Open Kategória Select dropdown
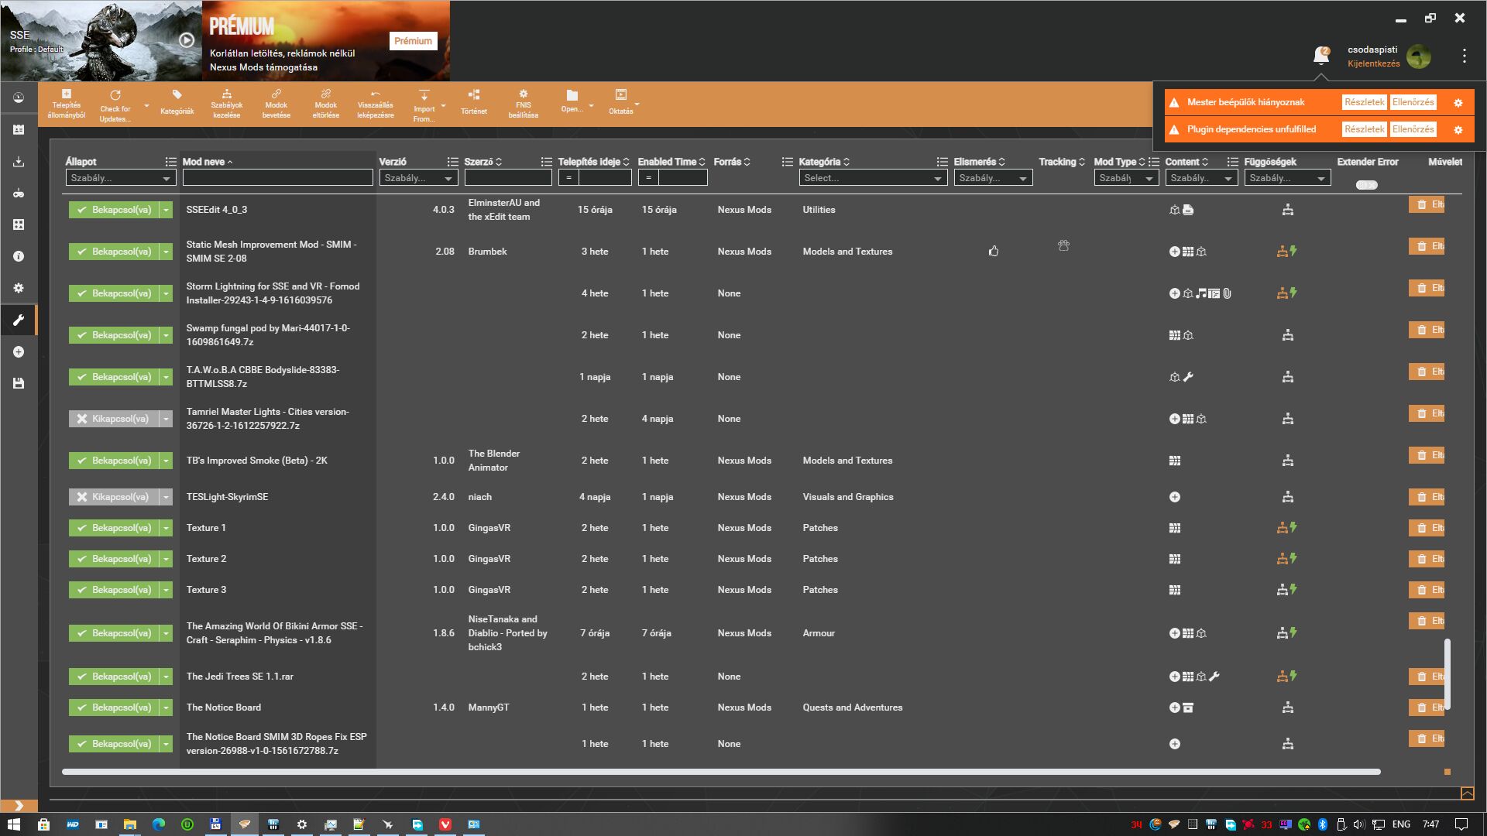The width and height of the screenshot is (1487, 836). pyautogui.click(x=874, y=178)
